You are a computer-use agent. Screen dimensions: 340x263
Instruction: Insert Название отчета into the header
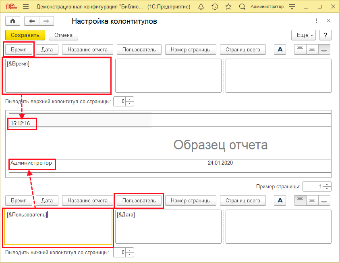coord(87,49)
